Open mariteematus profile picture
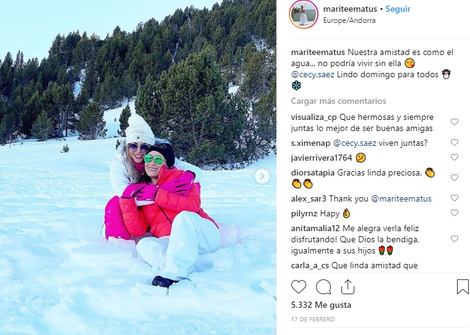Image resolution: width=470 pixels, height=335 pixels. (x=304, y=14)
